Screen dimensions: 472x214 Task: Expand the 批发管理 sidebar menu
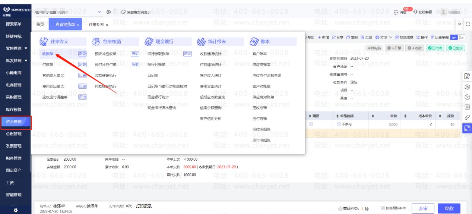click(26, 60)
